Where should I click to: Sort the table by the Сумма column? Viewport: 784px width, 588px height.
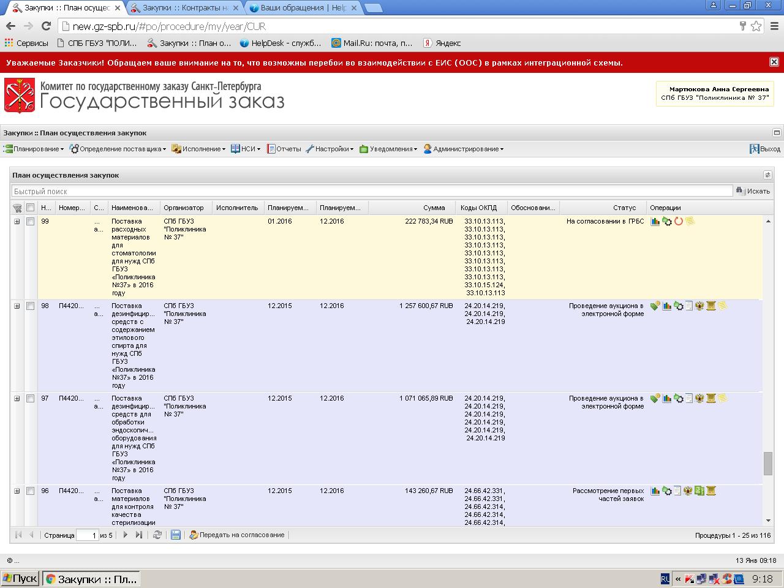(412, 208)
